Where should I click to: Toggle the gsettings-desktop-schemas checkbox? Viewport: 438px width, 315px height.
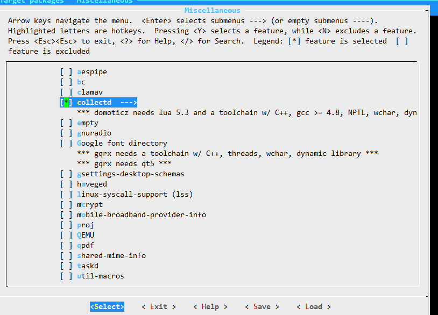click(66, 174)
